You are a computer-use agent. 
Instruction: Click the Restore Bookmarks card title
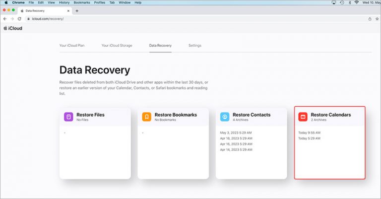click(x=176, y=115)
